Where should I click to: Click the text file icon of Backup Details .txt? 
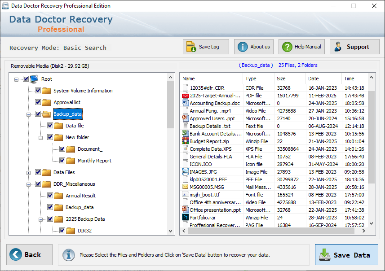point(186,126)
